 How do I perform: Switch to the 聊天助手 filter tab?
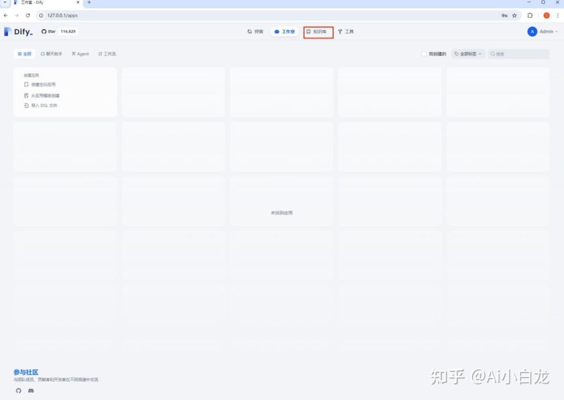tap(52, 53)
